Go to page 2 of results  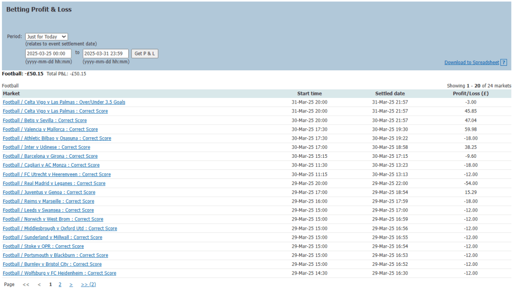pos(60,284)
